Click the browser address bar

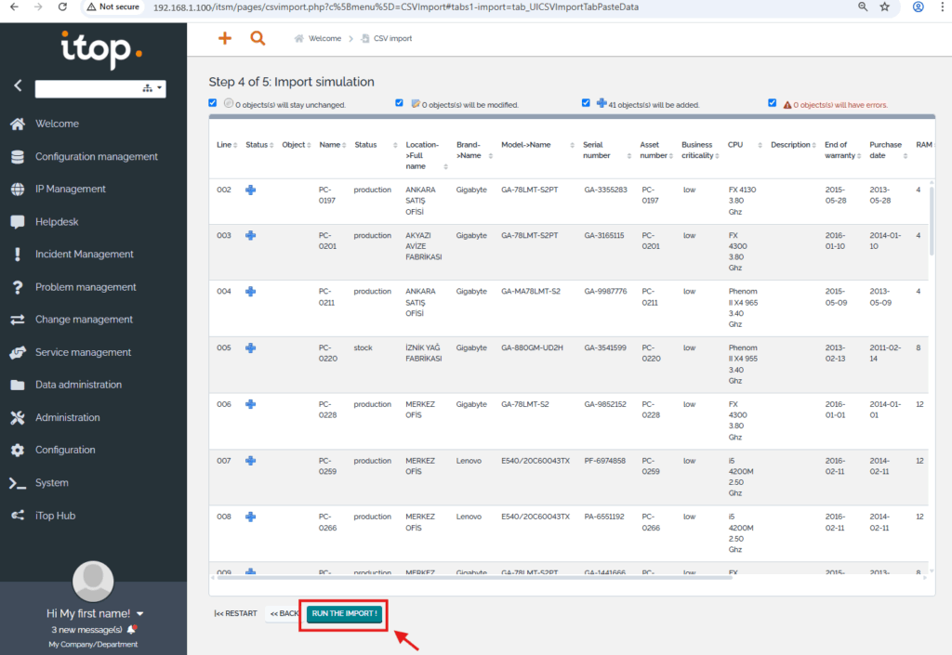465,7
